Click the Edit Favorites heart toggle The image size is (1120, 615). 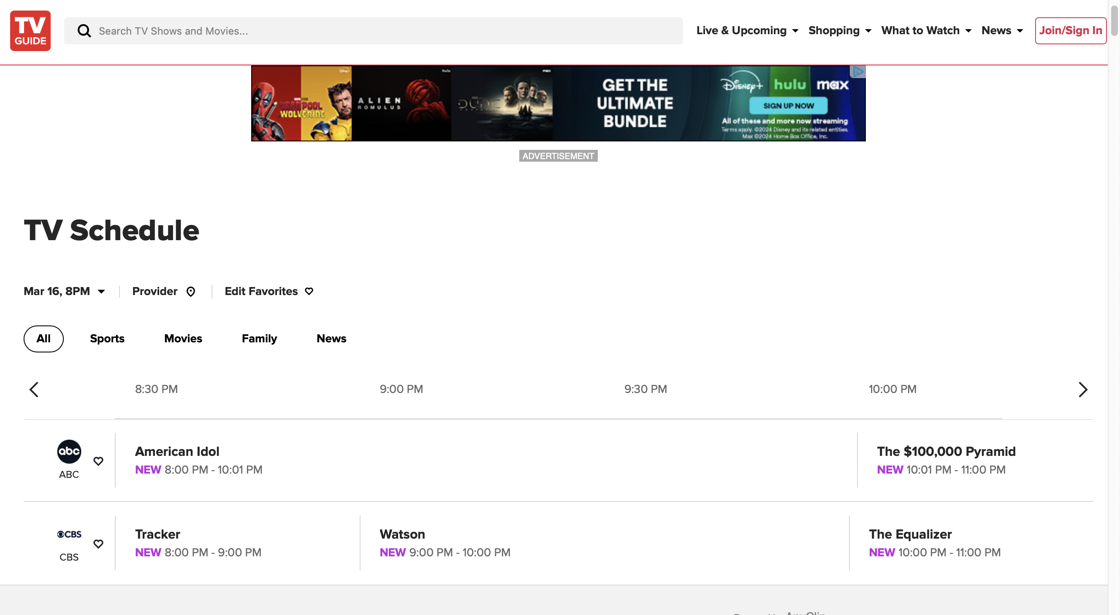coord(309,291)
